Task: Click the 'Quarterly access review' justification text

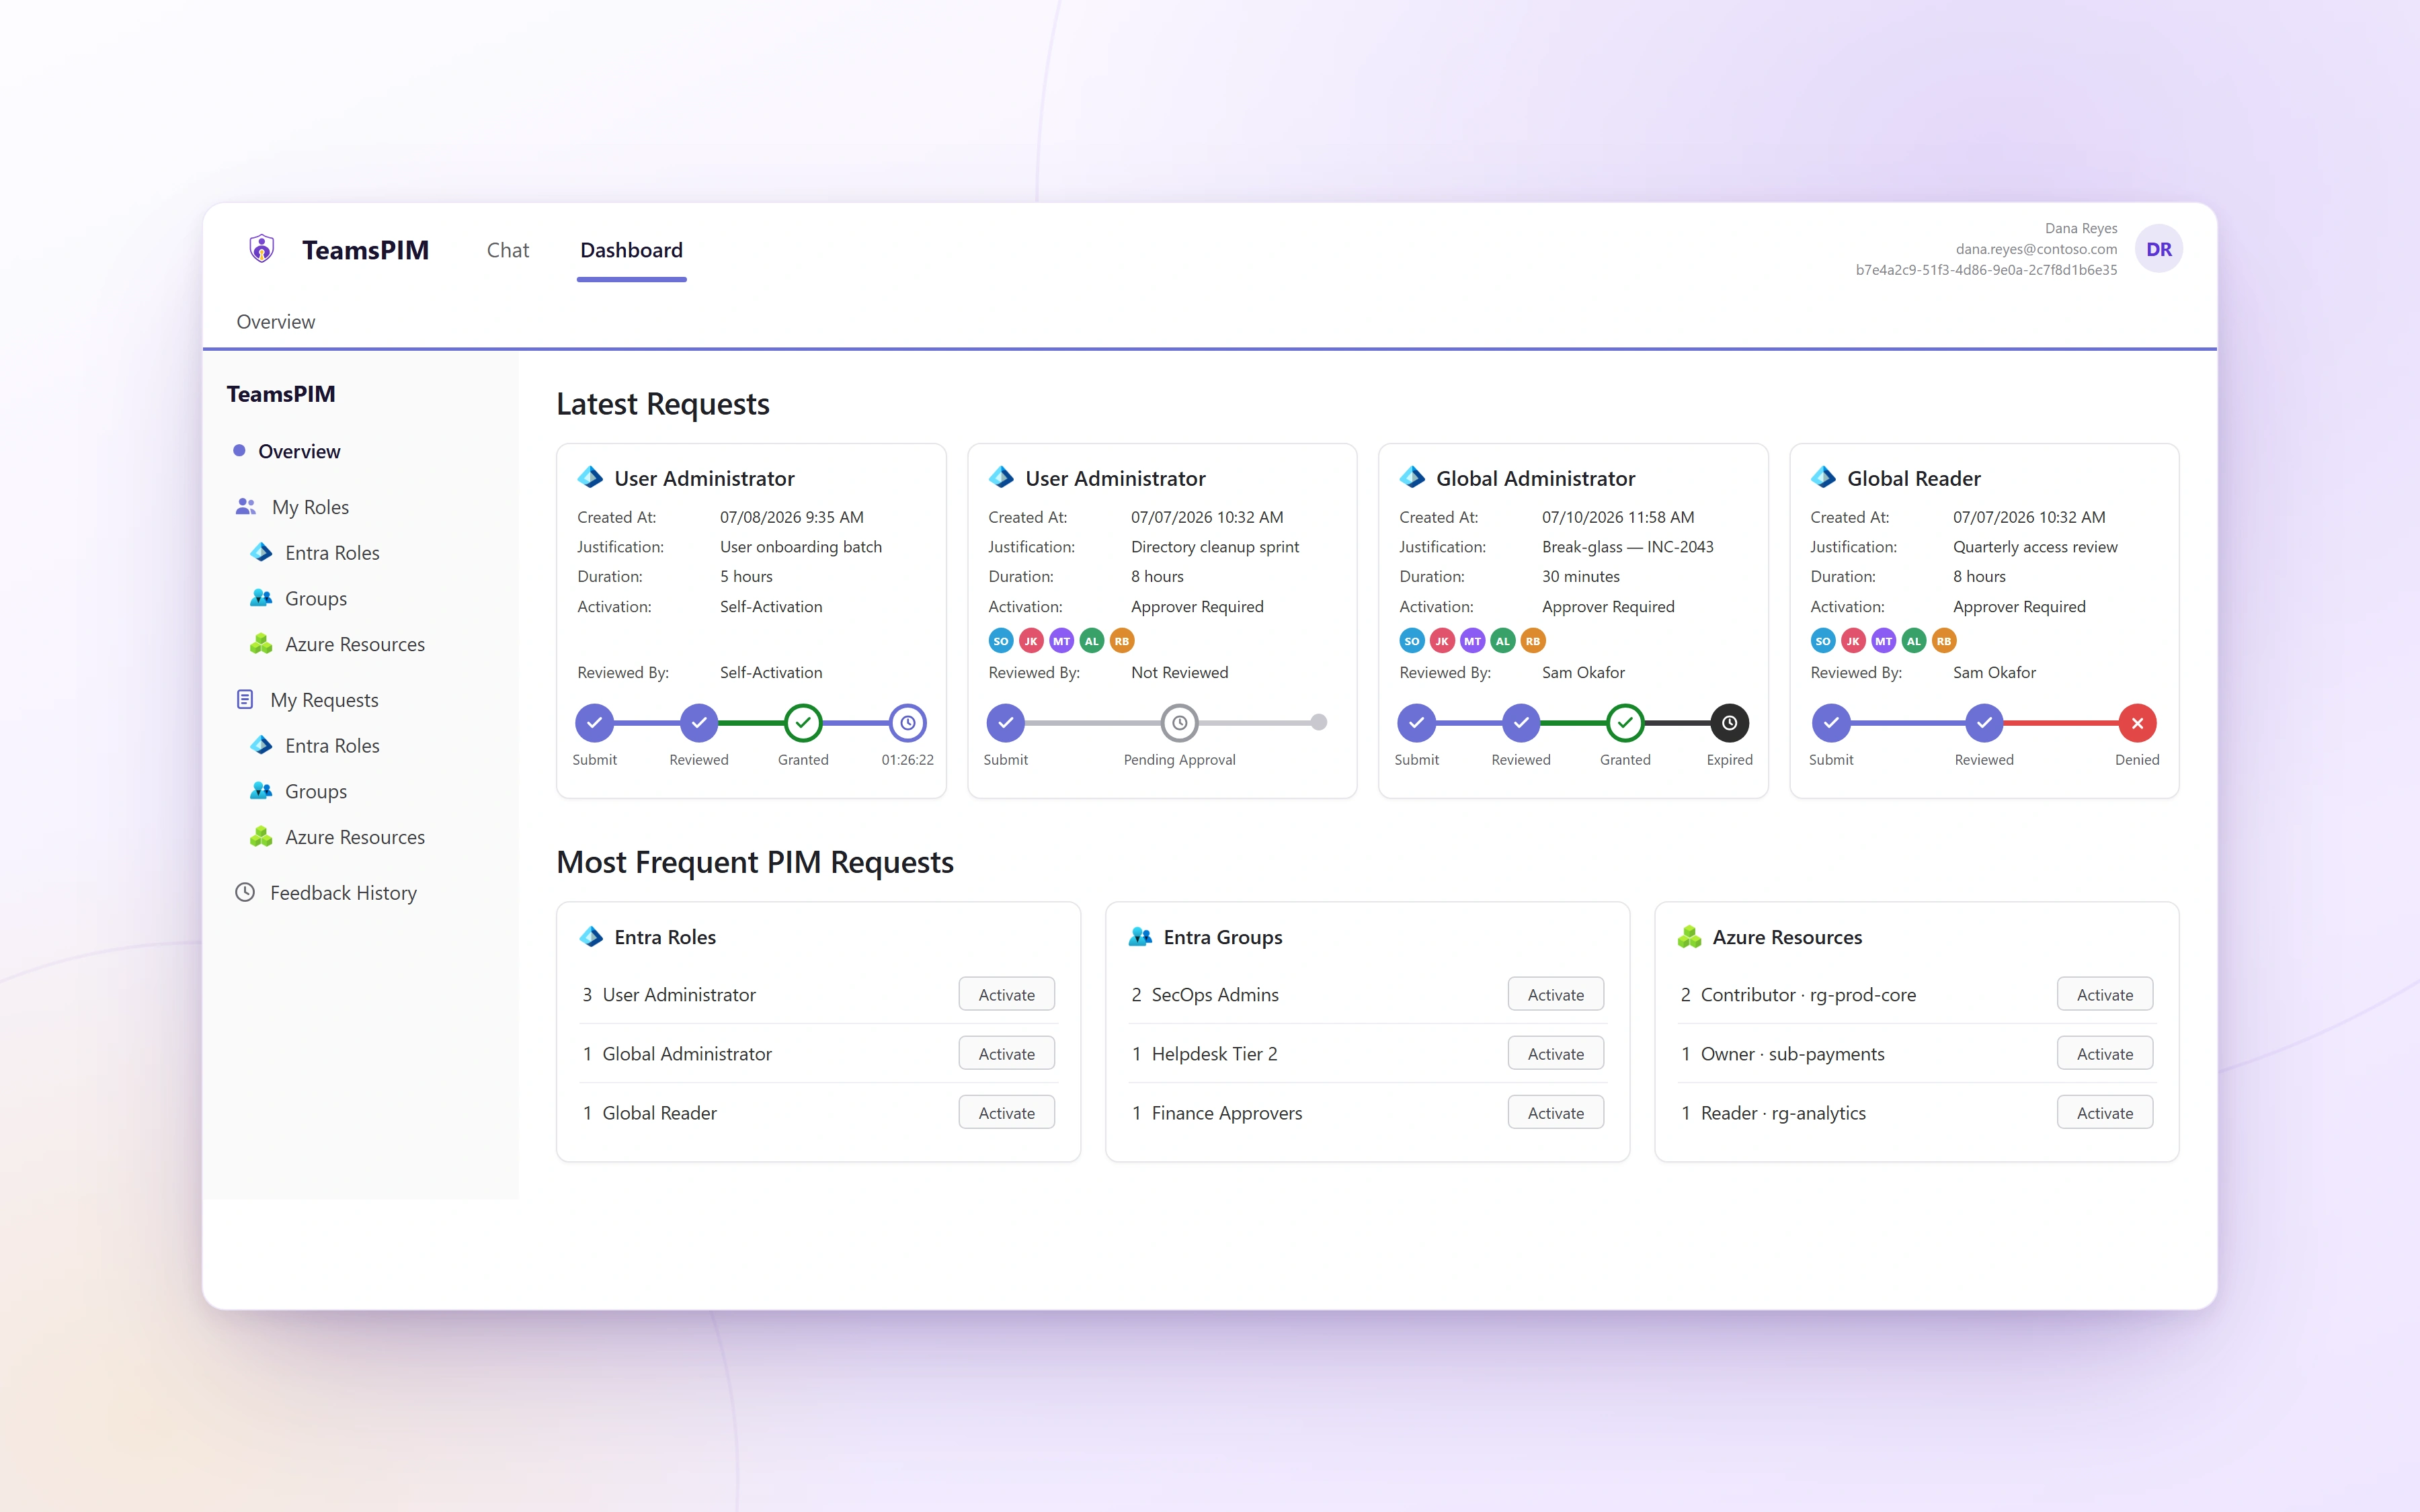Action: click(2035, 547)
